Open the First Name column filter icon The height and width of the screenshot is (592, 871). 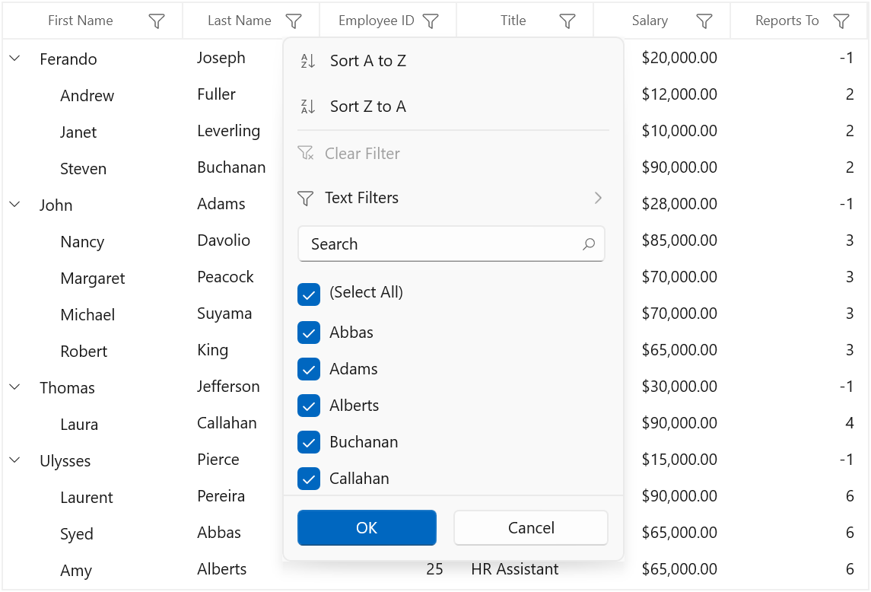157,21
